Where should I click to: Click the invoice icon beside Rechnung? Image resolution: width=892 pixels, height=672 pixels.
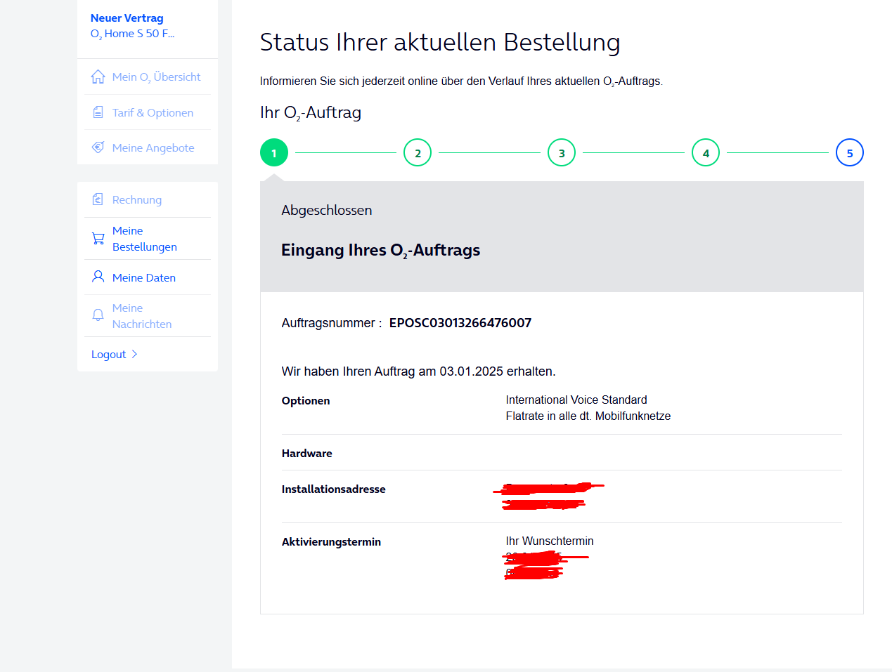click(x=98, y=199)
